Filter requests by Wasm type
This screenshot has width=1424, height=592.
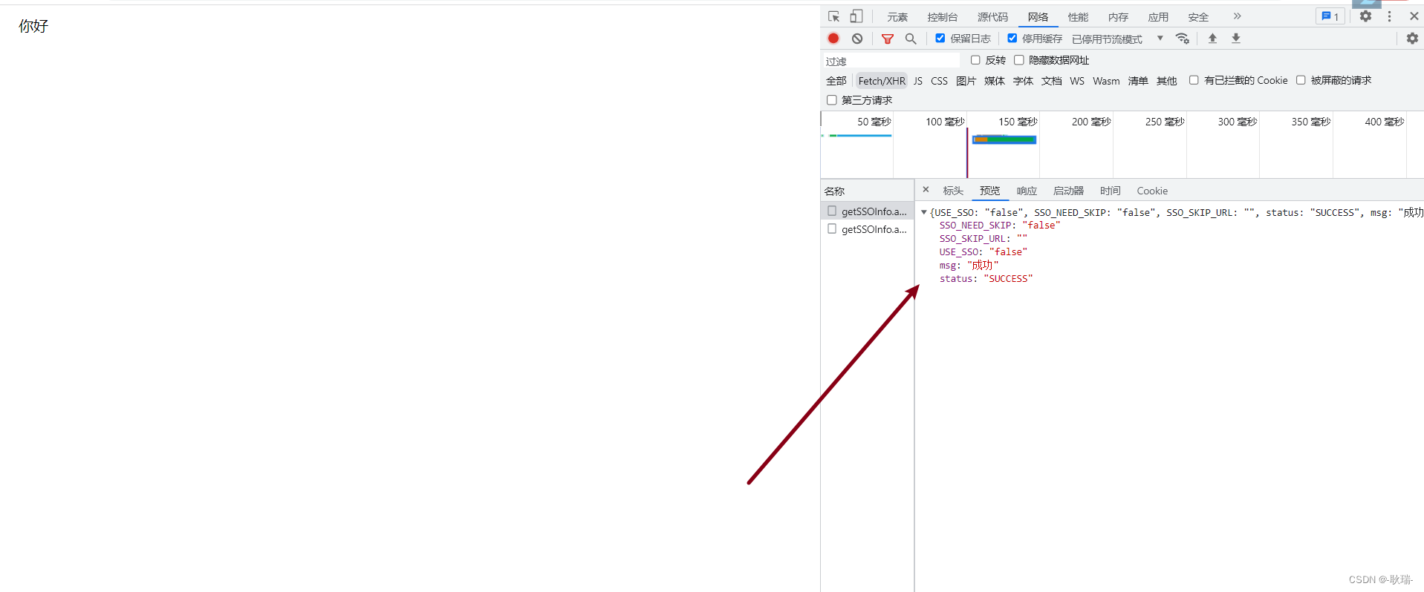pos(1106,81)
